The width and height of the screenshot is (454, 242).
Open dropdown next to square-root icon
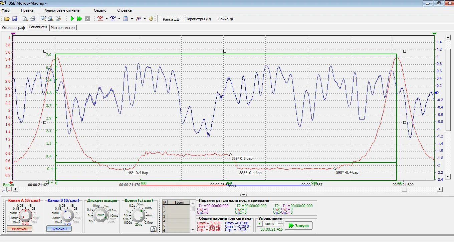point(145,19)
